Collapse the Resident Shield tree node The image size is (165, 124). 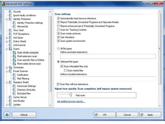tap(7, 83)
